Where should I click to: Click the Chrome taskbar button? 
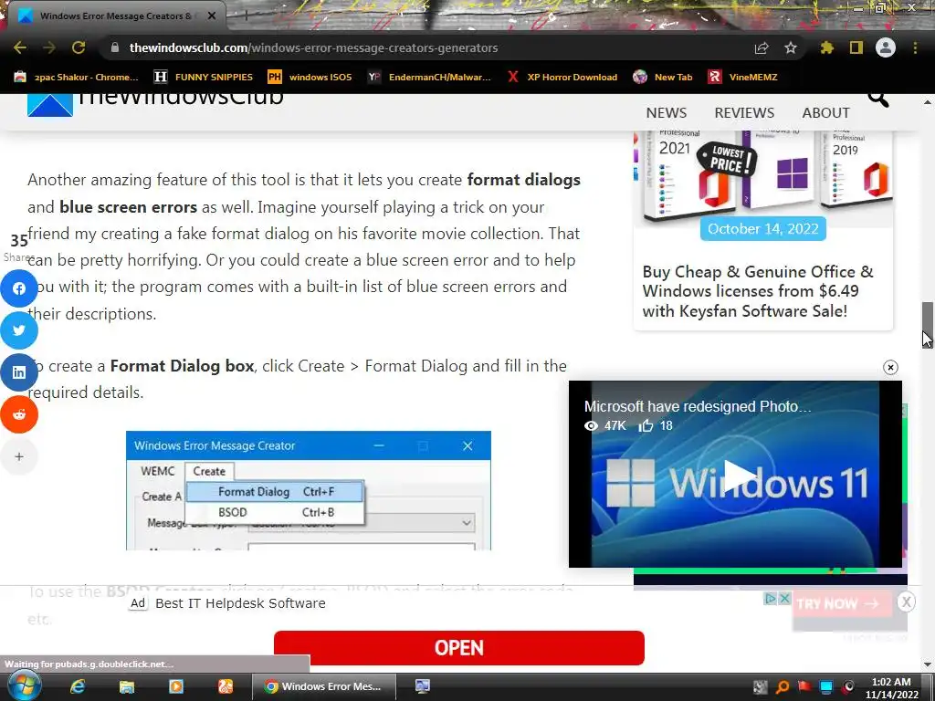click(324, 686)
